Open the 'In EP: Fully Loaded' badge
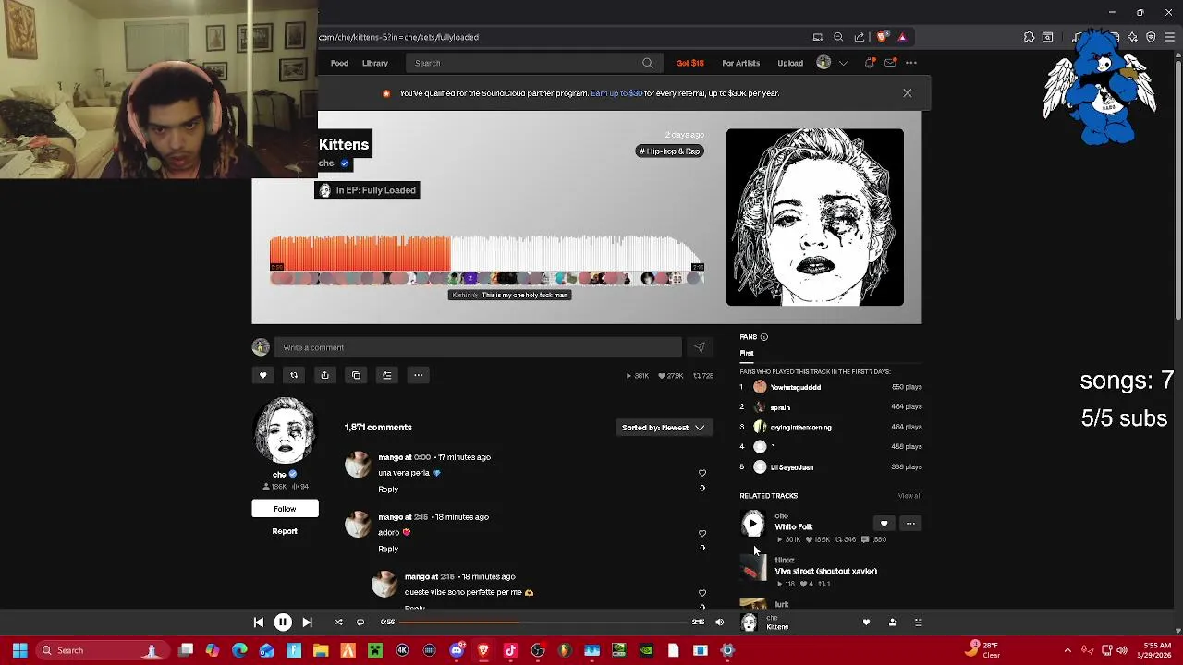This screenshot has width=1183, height=665. 368,190
